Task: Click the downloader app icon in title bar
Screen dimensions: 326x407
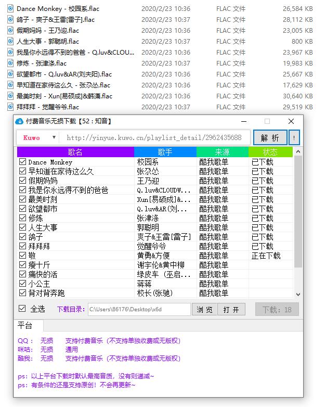Action: pos(20,121)
